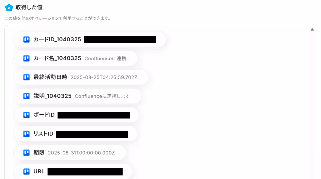Image resolution: width=321 pixels, height=179 pixels.
Task: Select the リストID label
Action: coord(43,134)
